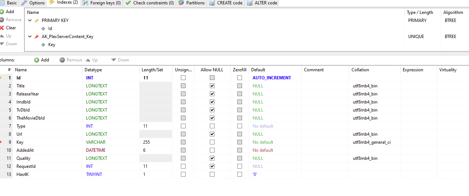Click the VARCHAR datatype of Key
The height and width of the screenshot is (196, 469).
pyautogui.click(x=96, y=142)
